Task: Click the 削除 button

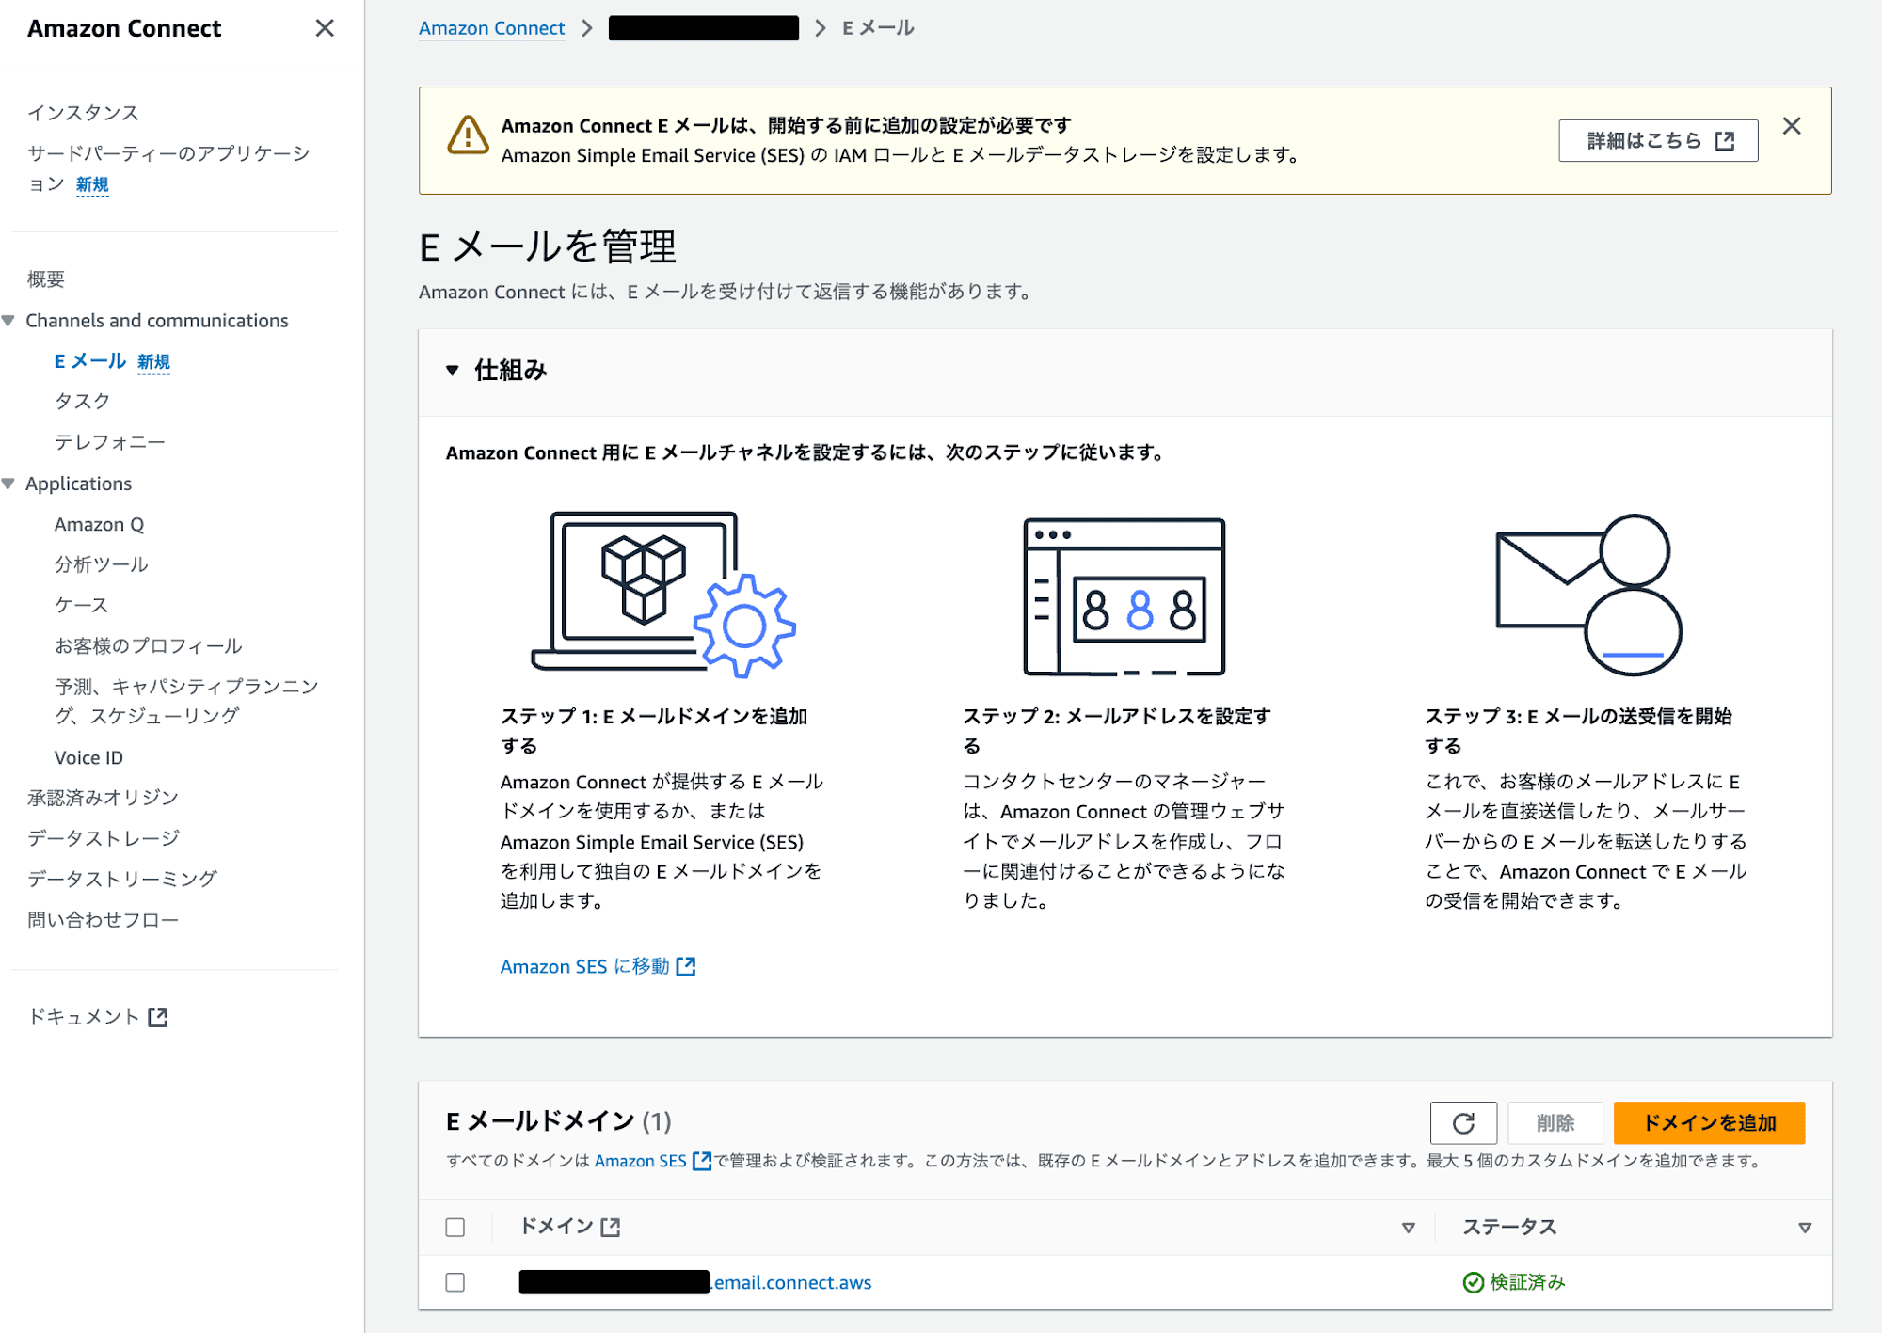Action: pos(1555,1122)
